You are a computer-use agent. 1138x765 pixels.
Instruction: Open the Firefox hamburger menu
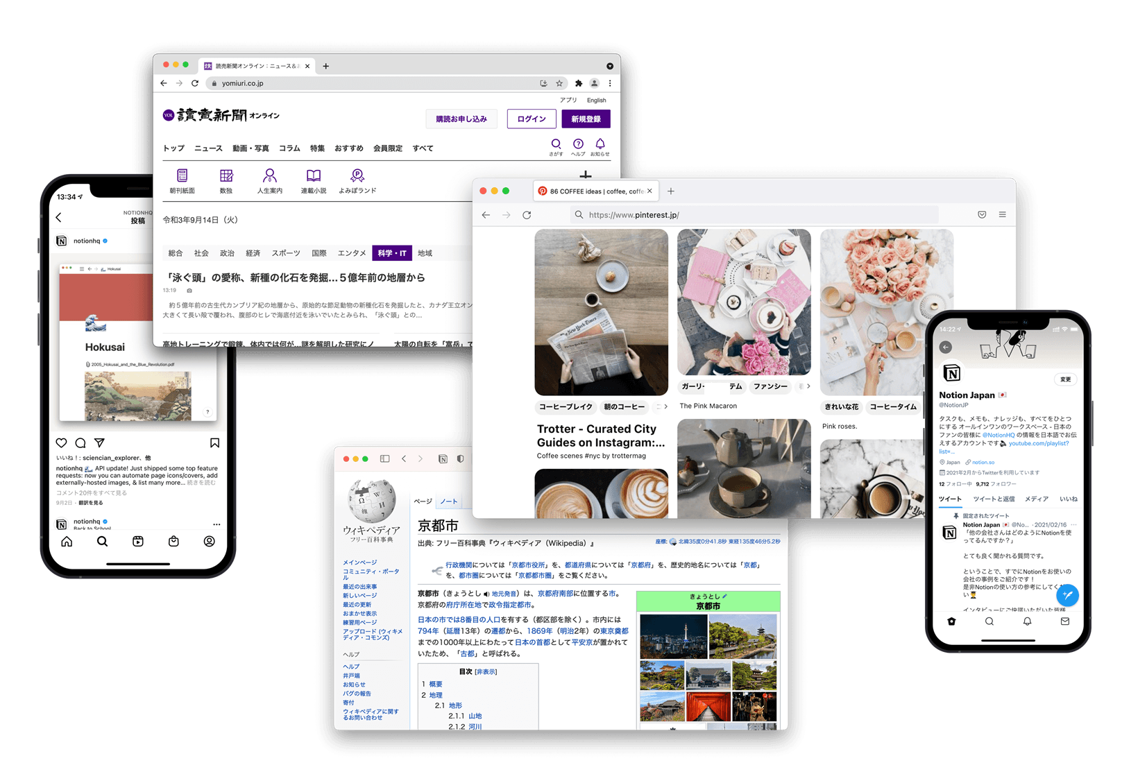(x=1003, y=214)
